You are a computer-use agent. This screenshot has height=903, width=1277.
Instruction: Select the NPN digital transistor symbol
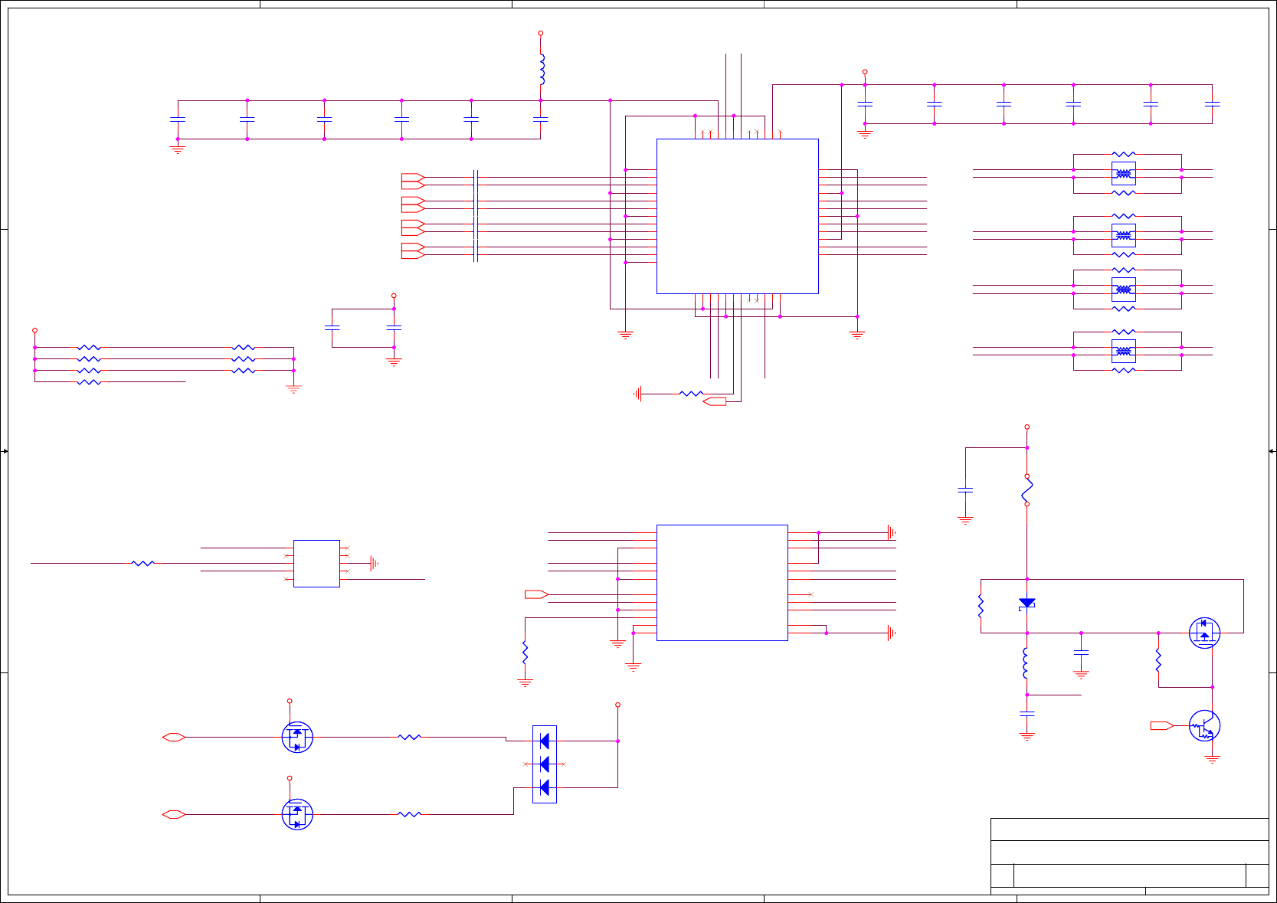1204,726
